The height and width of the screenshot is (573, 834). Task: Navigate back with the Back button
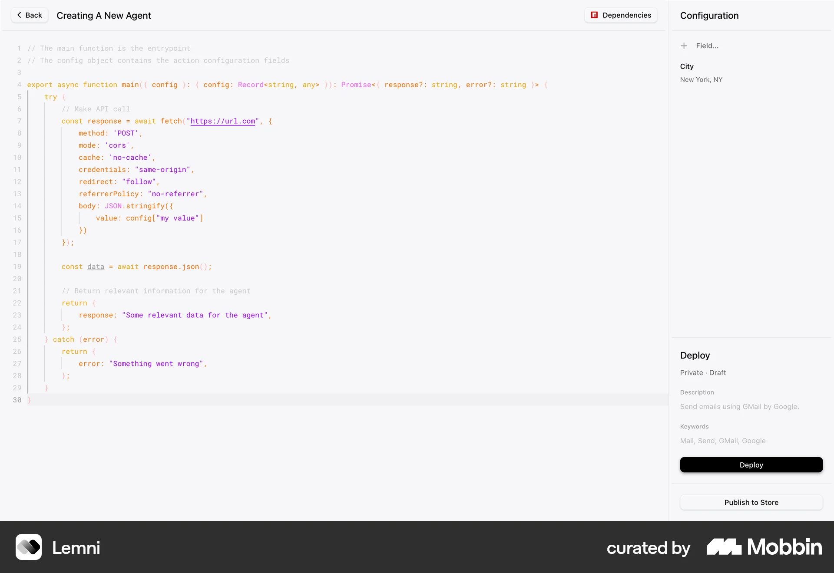point(29,15)
